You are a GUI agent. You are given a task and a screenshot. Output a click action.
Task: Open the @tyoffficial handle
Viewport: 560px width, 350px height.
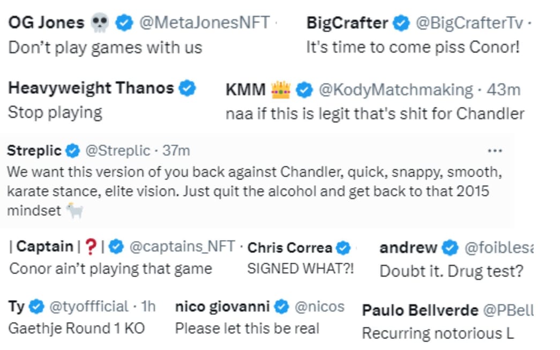coord(88,307)
